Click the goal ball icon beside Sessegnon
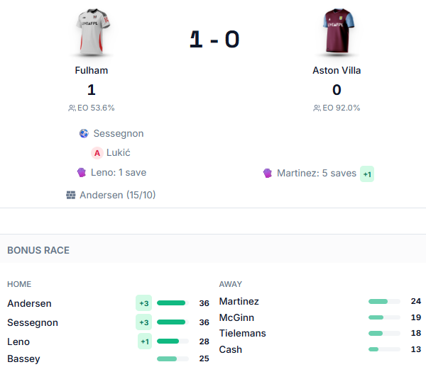The width and height of the screenshot is (426, 367). 84,133
